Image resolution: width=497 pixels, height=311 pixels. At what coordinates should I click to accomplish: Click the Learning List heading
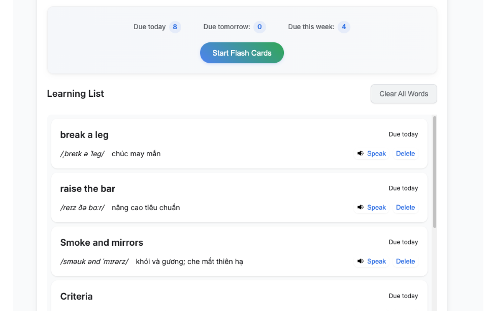click(75, 94)
